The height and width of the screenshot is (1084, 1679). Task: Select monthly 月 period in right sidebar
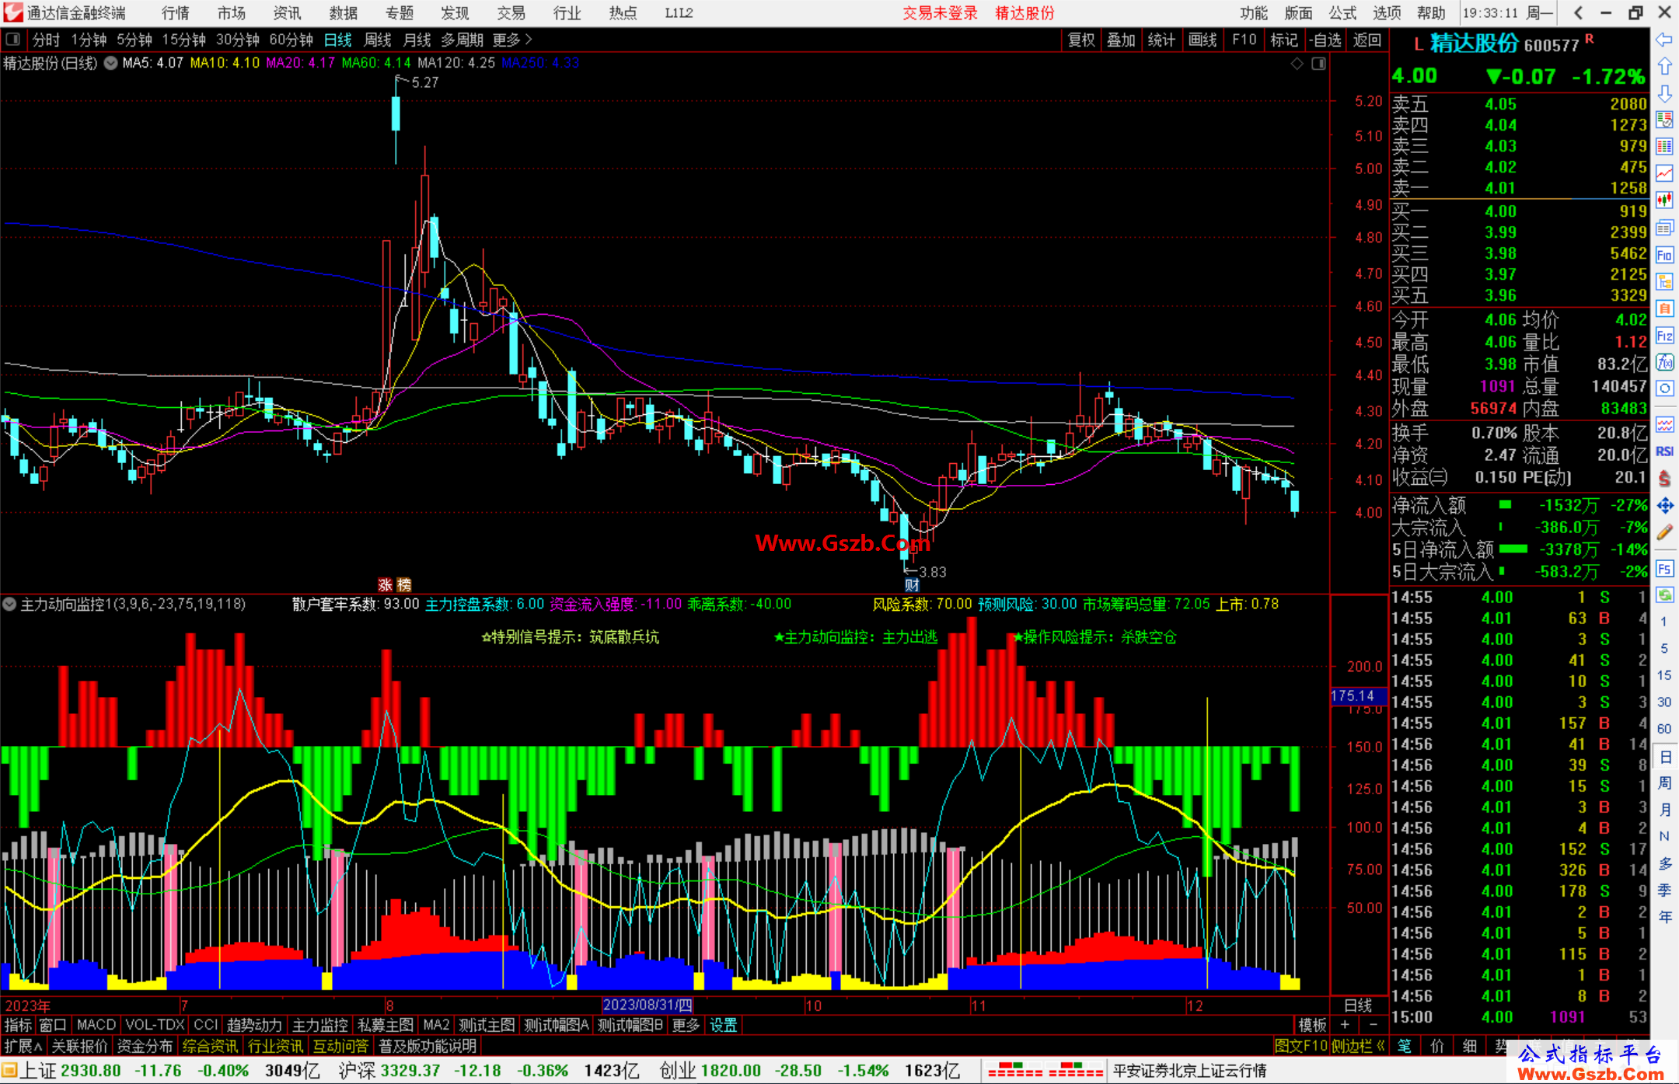coord(1664,810)
